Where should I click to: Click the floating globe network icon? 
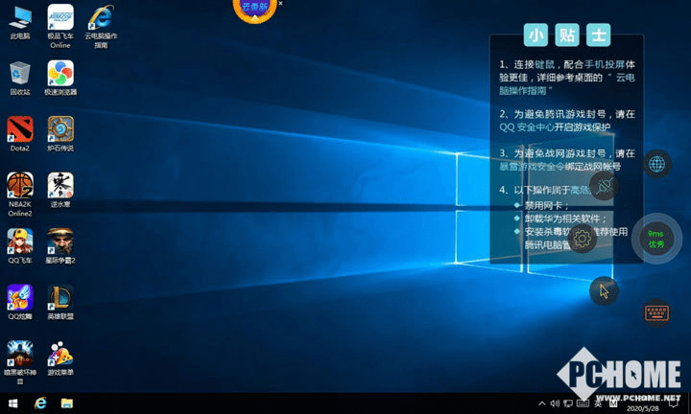tap(657, 164)
